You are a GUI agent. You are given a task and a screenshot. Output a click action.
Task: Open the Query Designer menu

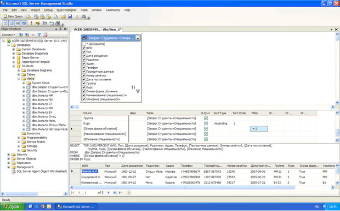66,10
